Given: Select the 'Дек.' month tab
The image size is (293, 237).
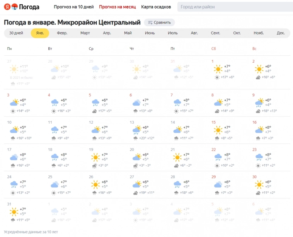Looking at the screenshot, I should tap(281, 33).
